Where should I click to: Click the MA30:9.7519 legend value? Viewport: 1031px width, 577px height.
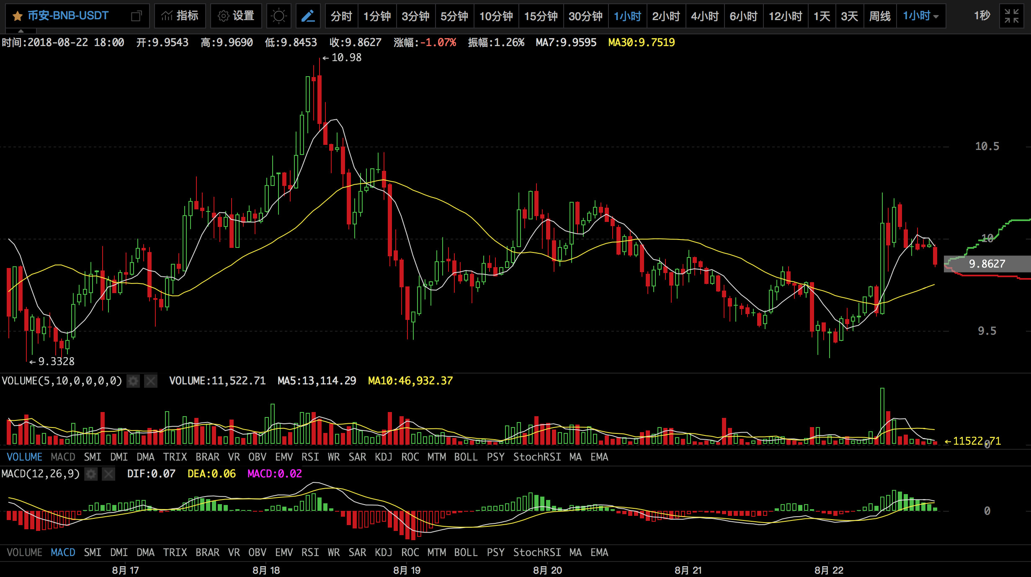pos(641,43)
